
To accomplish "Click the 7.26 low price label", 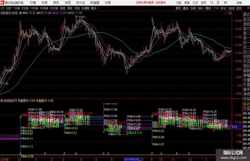I will [x=5, y=84].
